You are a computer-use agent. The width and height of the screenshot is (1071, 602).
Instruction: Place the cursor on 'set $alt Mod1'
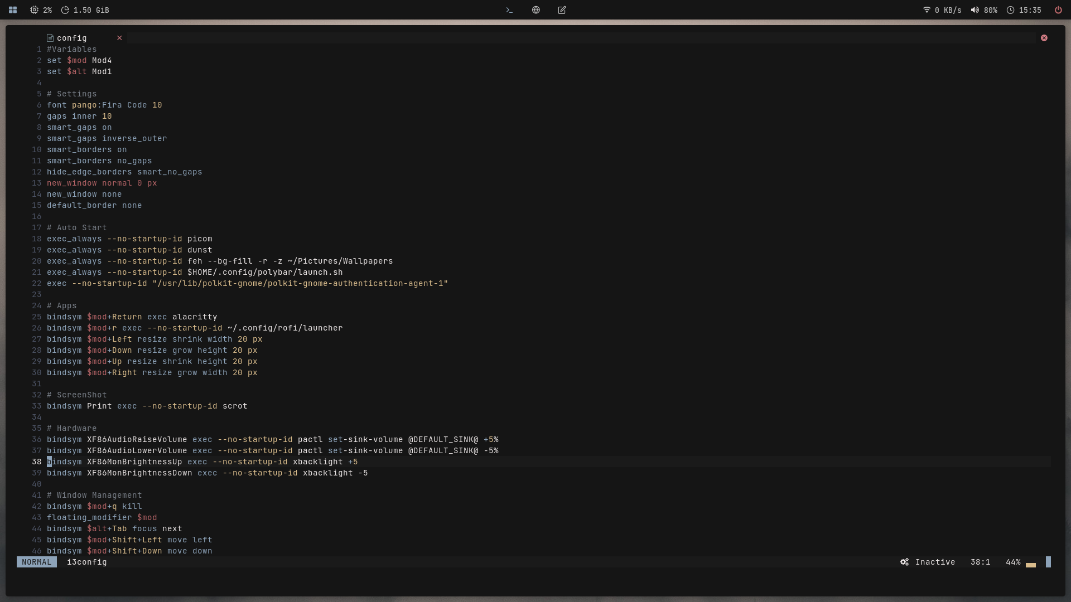pos(79,71)
